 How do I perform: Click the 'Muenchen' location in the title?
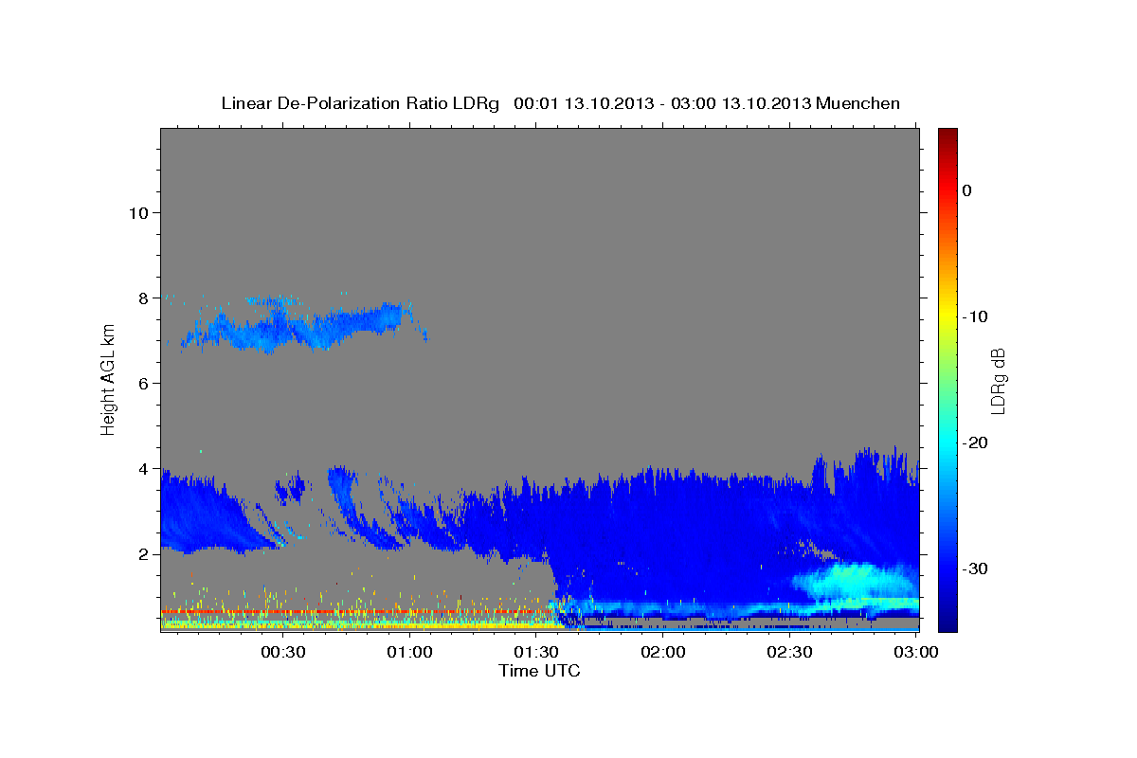coord(860,103)
